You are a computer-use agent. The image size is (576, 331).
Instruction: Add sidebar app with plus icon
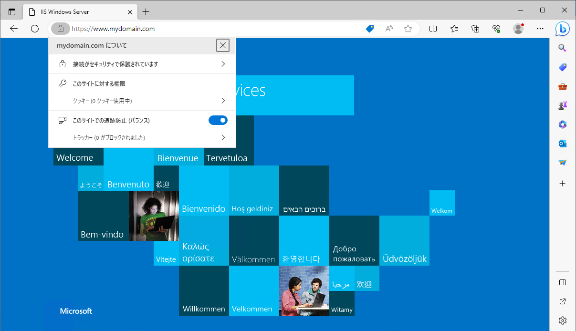(x=563, y=183)
